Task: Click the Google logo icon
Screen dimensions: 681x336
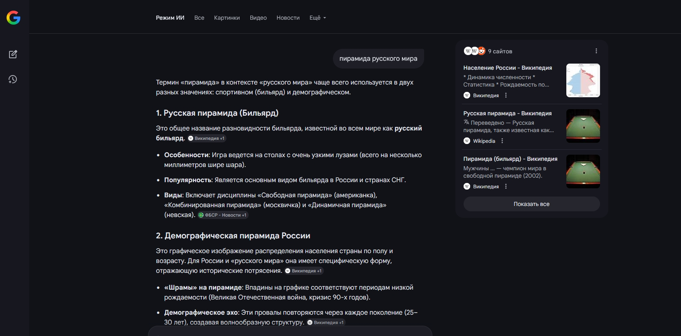Action: click(14, 18)
